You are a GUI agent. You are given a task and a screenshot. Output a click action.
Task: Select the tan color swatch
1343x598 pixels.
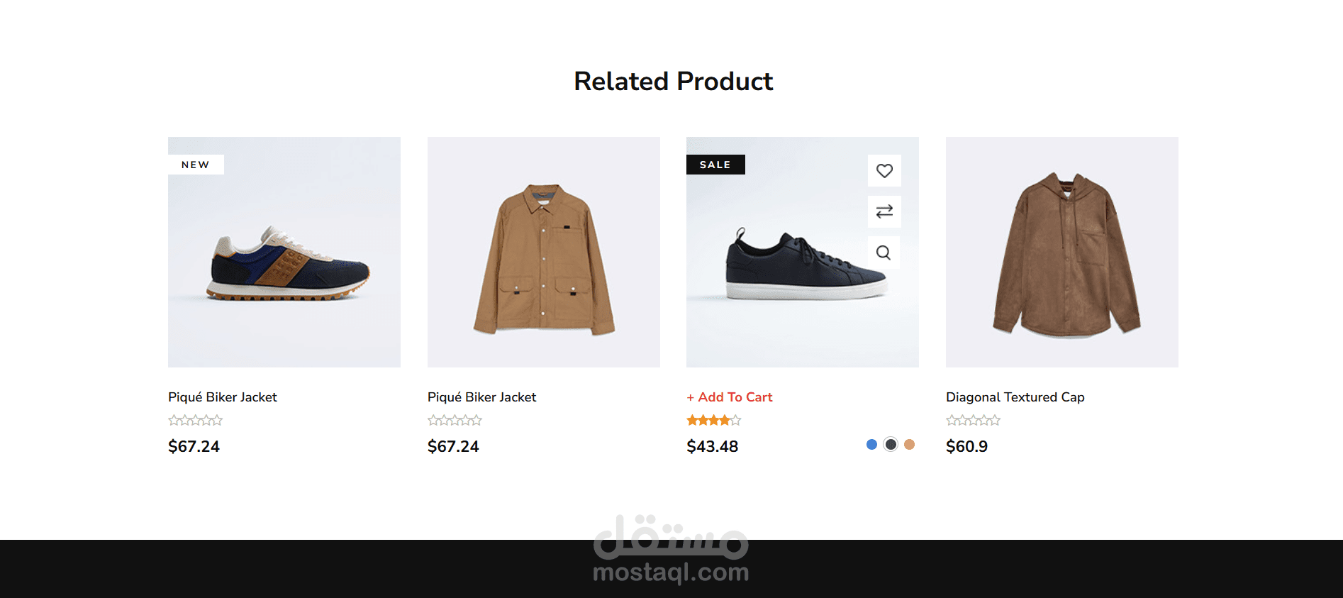coord(910,444)
